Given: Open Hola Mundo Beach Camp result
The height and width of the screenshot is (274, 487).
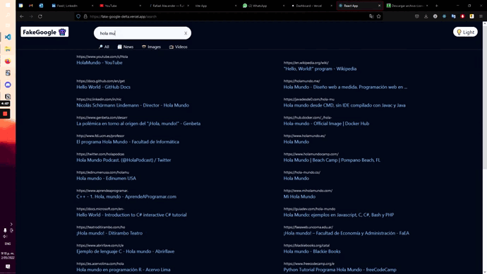Looking at the screenshot, I should click(x=332, y=160).
